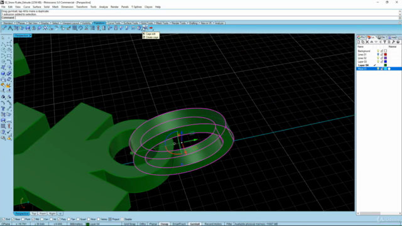The height and width of the screenshot is (226, 402).
Task: Enable the Int osnap checkbox
Action: 52,219
